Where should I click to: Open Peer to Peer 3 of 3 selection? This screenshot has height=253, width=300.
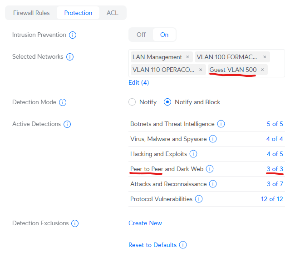tap(275, 169)
